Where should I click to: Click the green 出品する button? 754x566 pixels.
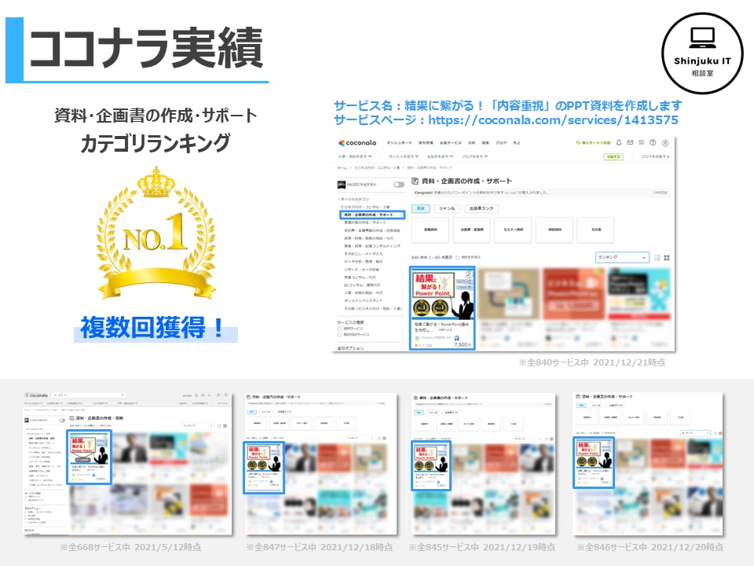click(x=613, y=156)
